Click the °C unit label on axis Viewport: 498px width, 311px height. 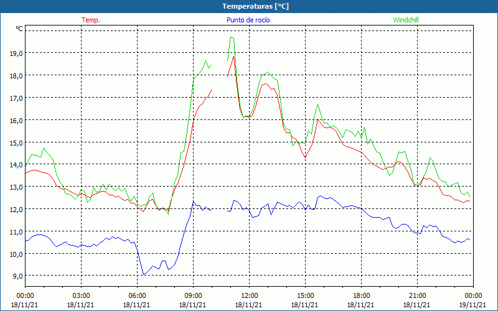coord(19,29)
